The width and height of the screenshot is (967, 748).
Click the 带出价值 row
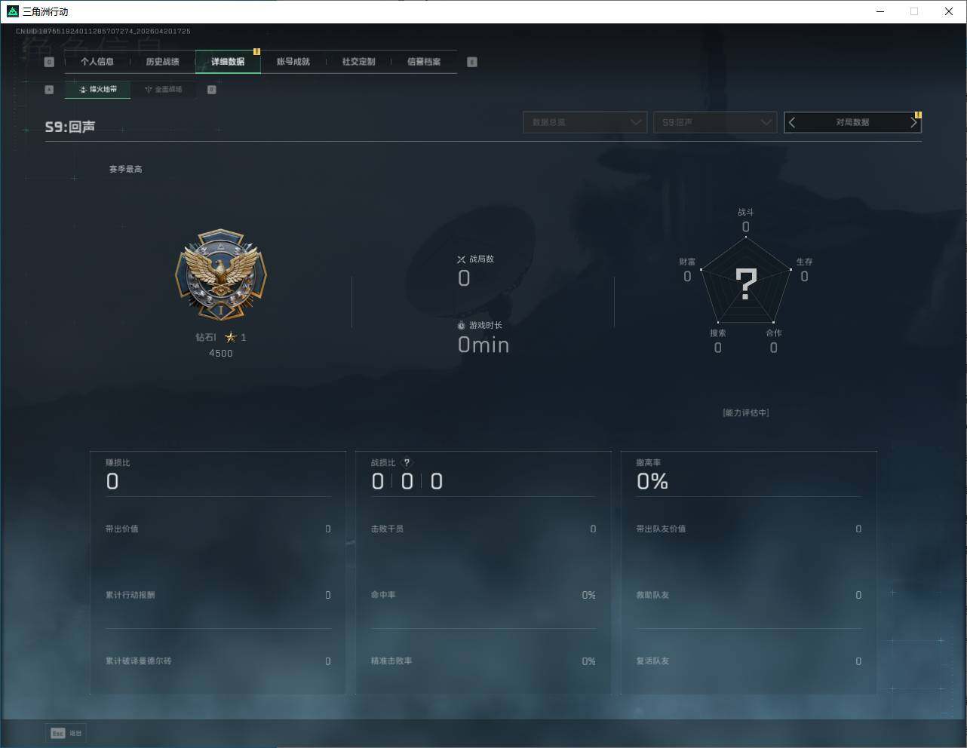tap(218, 529)
